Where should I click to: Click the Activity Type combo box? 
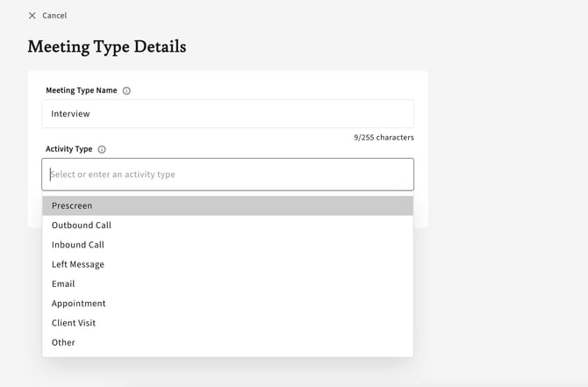pyautogui.click(x=227, y=175)
